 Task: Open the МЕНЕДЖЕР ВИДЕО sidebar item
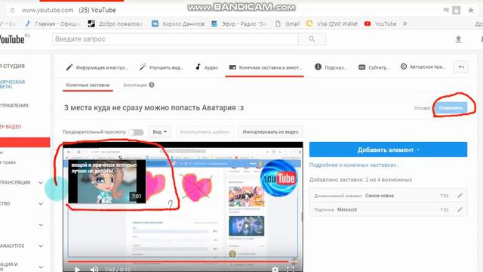click(11, 127)
